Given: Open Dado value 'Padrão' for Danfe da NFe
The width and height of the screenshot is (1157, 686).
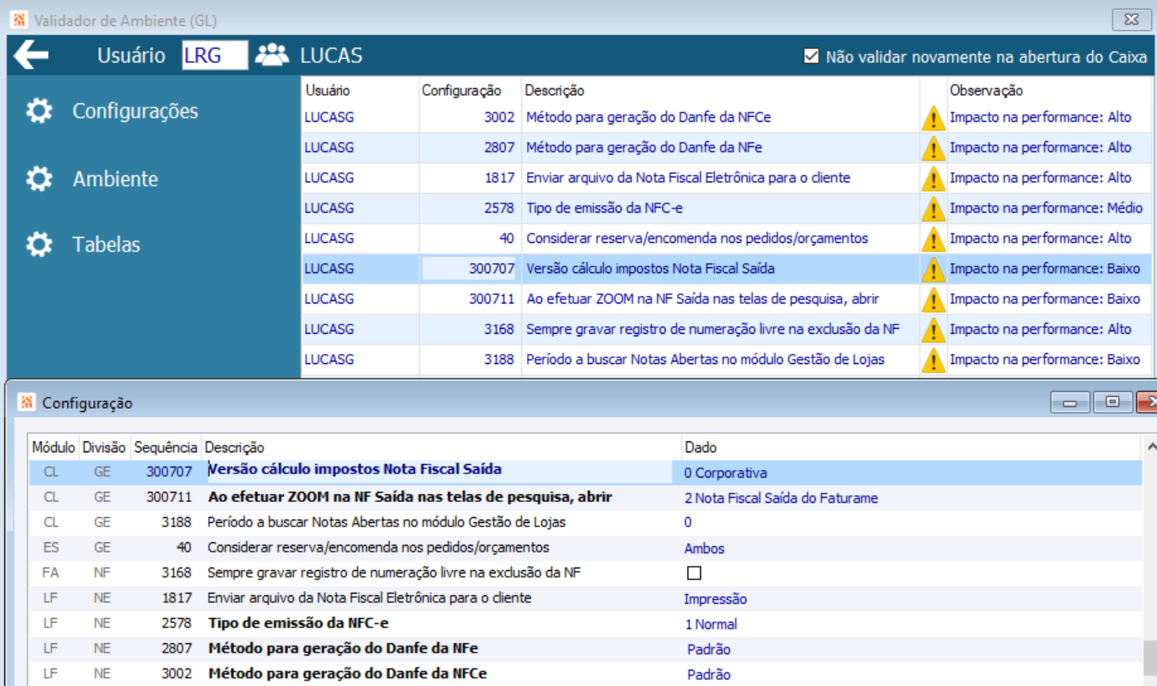Looking at the screenshot, I should (x=709, y=649).
